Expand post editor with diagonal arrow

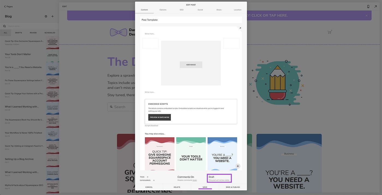(240, 28)
